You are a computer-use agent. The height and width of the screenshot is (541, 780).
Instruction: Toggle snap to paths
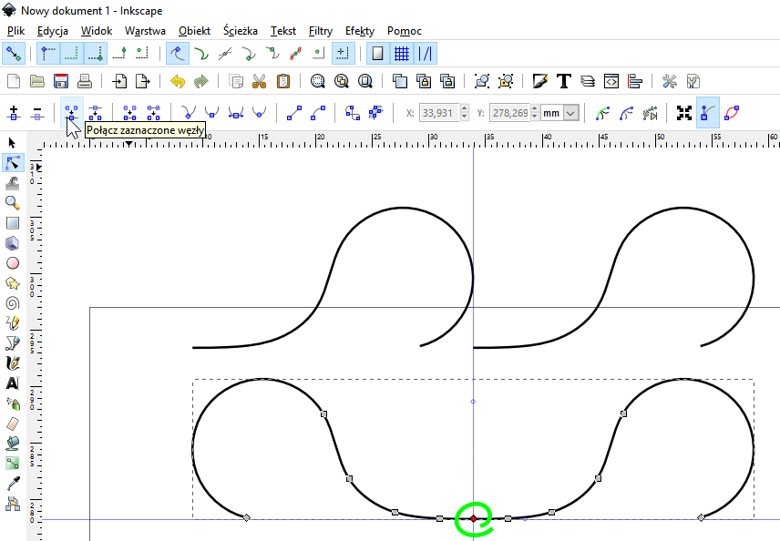(201, 54)
